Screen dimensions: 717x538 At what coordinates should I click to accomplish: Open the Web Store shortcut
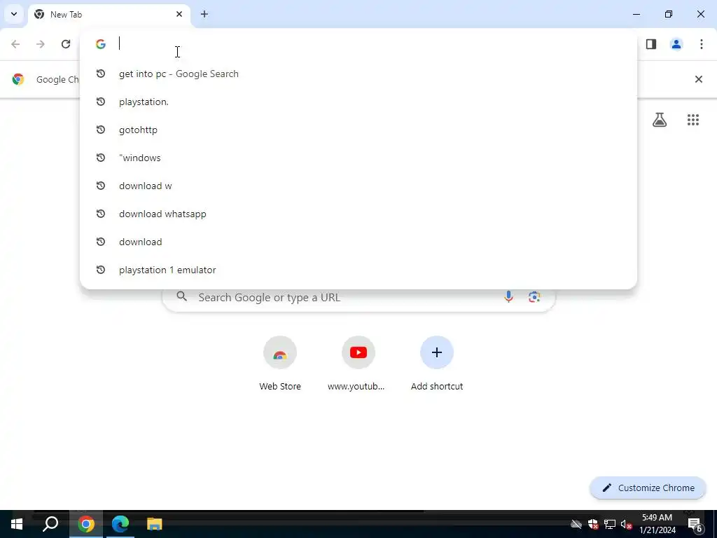(280, 364)
